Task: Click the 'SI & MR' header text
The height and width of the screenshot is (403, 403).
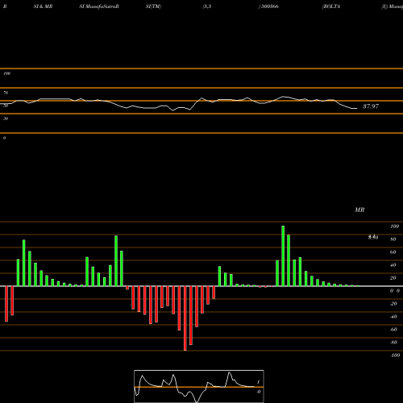Action: [43, 6]
